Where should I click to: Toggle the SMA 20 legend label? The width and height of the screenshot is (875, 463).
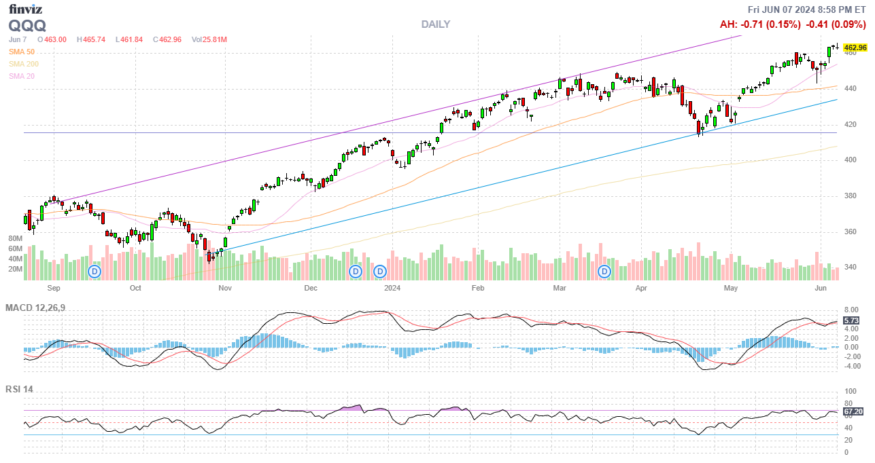tap(22, 76)
